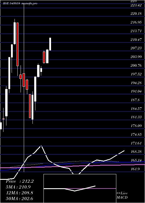Image resolution: width=145 pixels, height=203 pixels.
Task: Click the latest white candlestick at the right end
Action: tap(50, 44)
